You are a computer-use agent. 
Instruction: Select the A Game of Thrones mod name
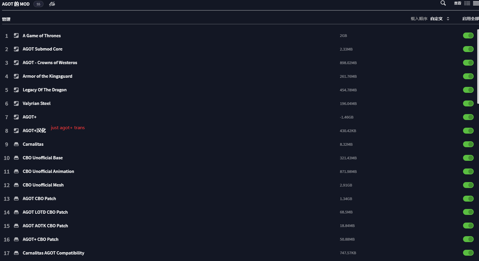pyautogui.click(x=42, y=35)
